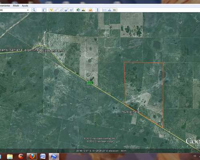This screenshot has width=200, height=160.
Task: Open the Herramientas menu
Action: (5, 6)
